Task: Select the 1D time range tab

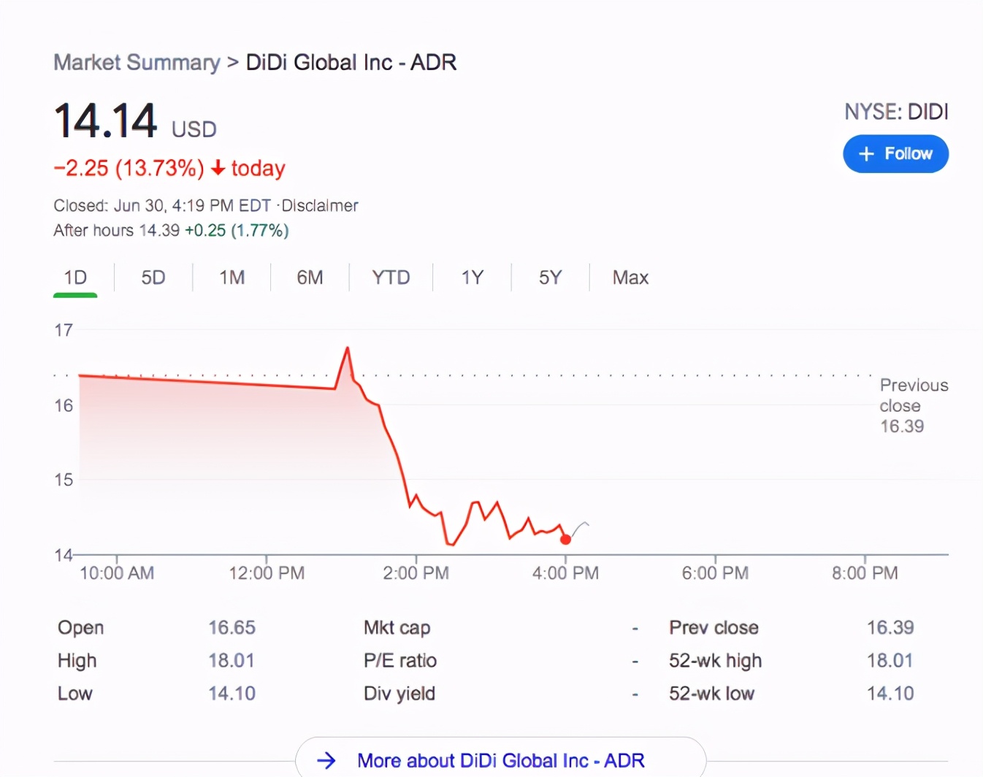Action: click(75, 277)
